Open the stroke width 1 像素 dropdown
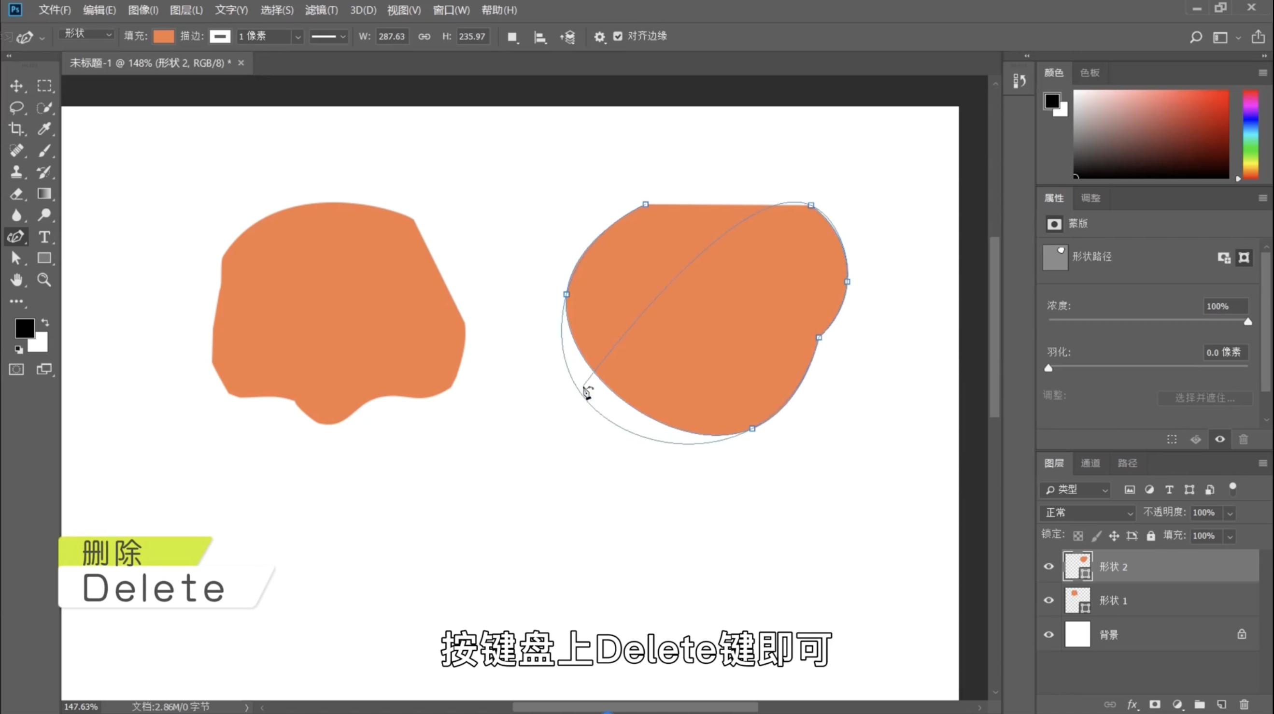The image size is (1274, 714). pos(297,37)
